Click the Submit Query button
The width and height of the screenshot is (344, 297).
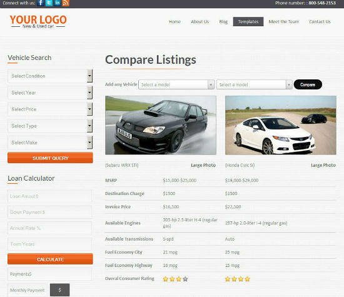pos(50,158)
